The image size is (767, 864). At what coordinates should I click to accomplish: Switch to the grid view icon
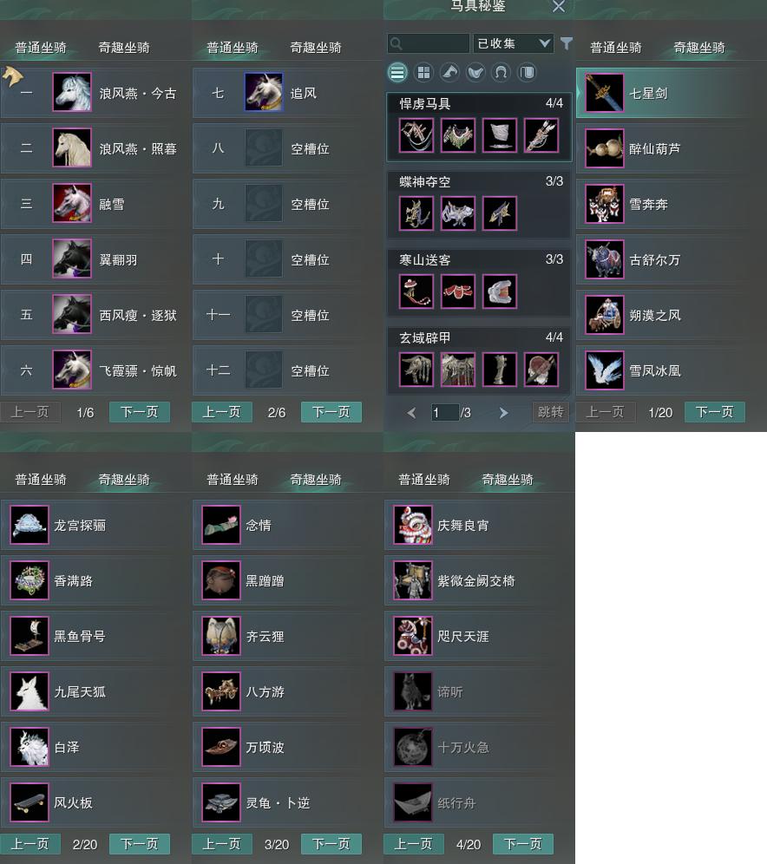click(x=423, y=72)
